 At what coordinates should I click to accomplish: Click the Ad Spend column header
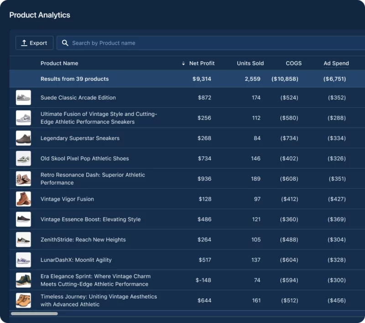click(x=336, y=63)
